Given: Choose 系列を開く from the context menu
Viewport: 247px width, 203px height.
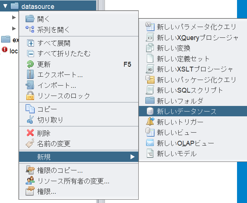Looking at the screenshot, I should (x=79, y=30).
